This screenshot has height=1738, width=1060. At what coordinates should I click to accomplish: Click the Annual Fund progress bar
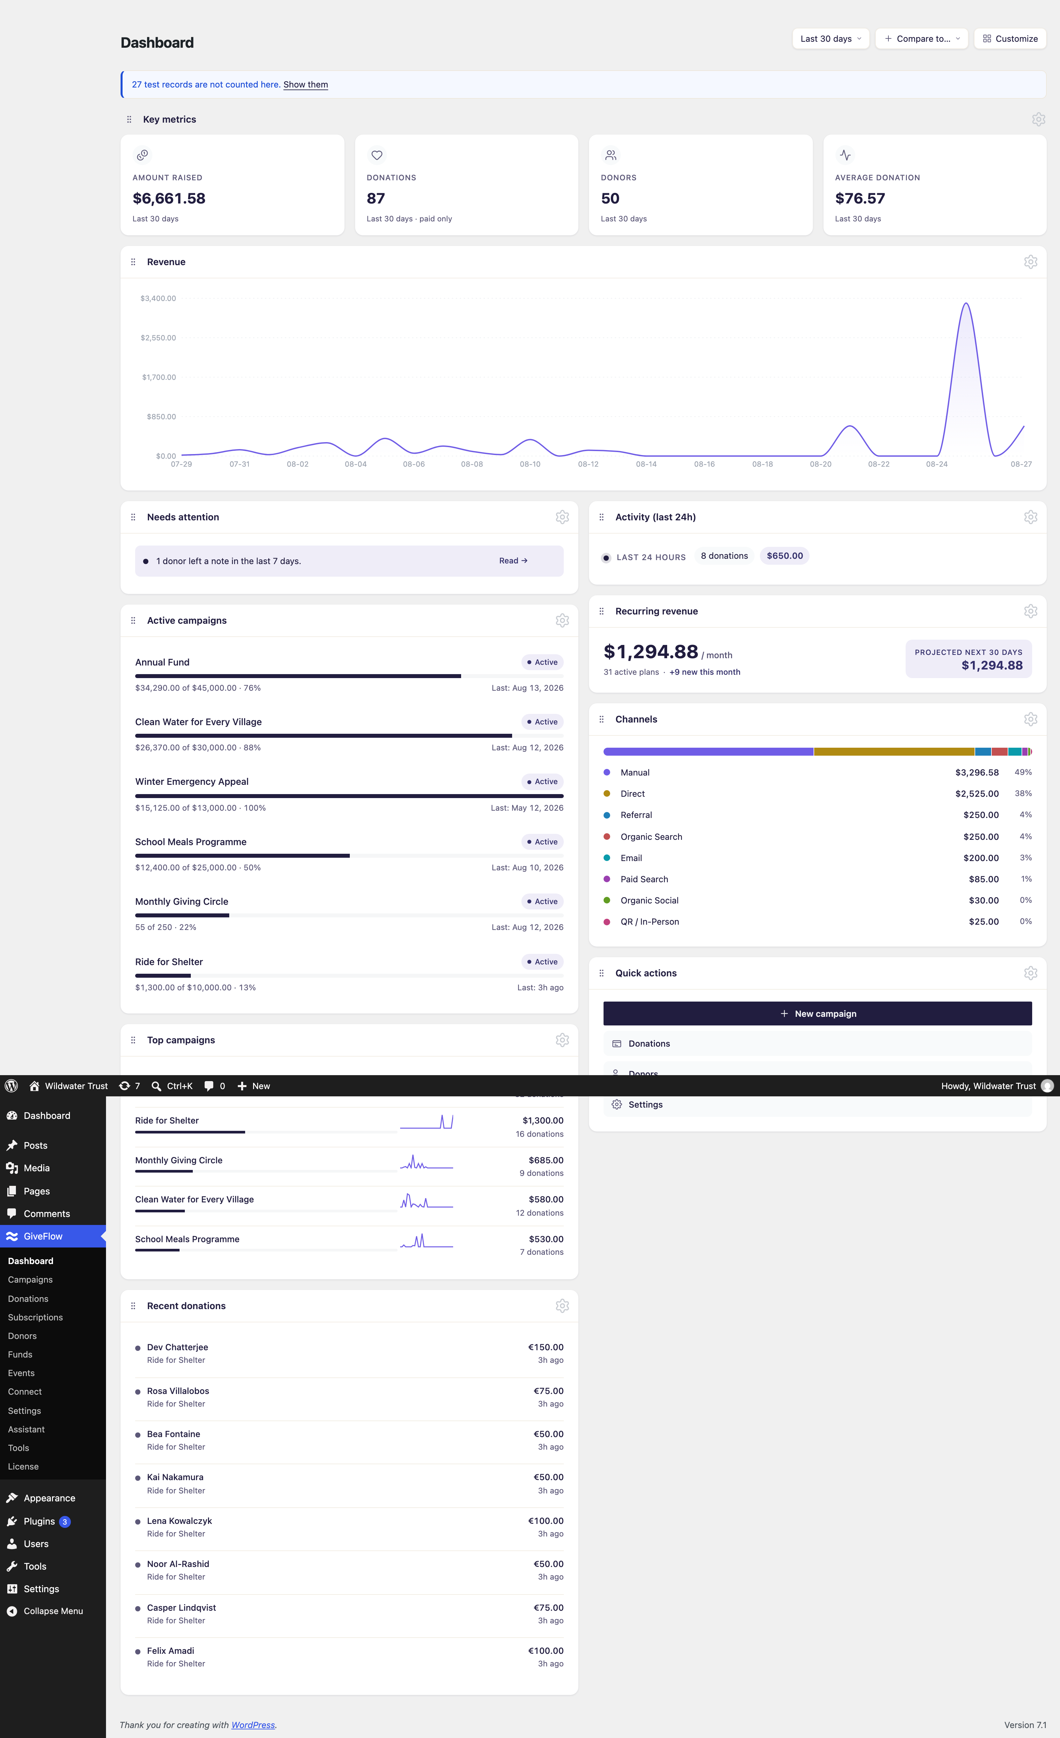coord(349,676)
